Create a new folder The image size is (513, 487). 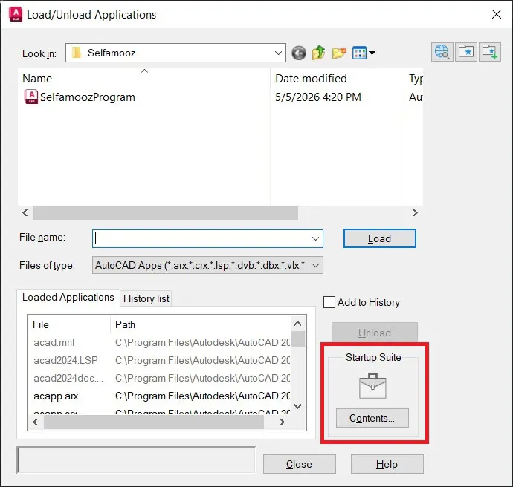[x=339, y=53]
